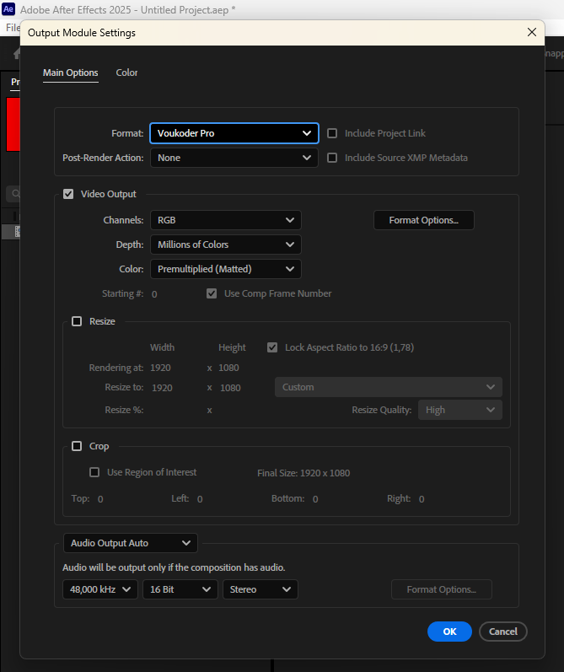Expand the Depth dropdown Millions of Colors
The height and width of the screenshot is (672, 564).
point(225,245)
